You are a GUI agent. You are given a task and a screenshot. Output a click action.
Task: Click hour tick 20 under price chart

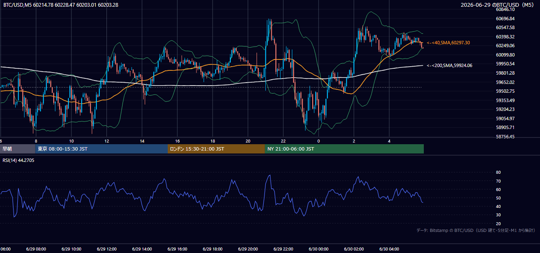click(x=248, y=141)
